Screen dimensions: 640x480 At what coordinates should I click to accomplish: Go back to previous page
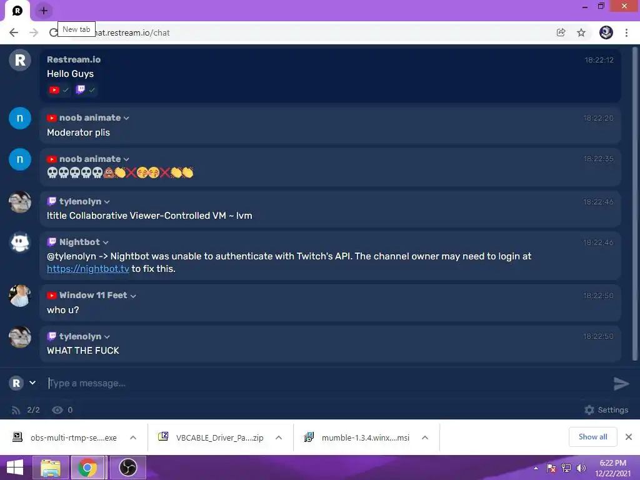tap(14, 32)
